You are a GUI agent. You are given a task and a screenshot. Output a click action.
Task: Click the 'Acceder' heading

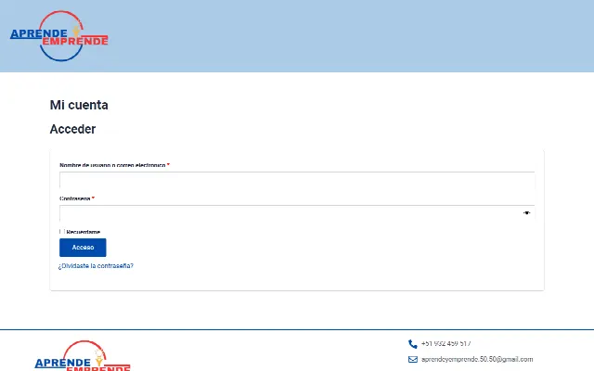(x=72, y=129)
